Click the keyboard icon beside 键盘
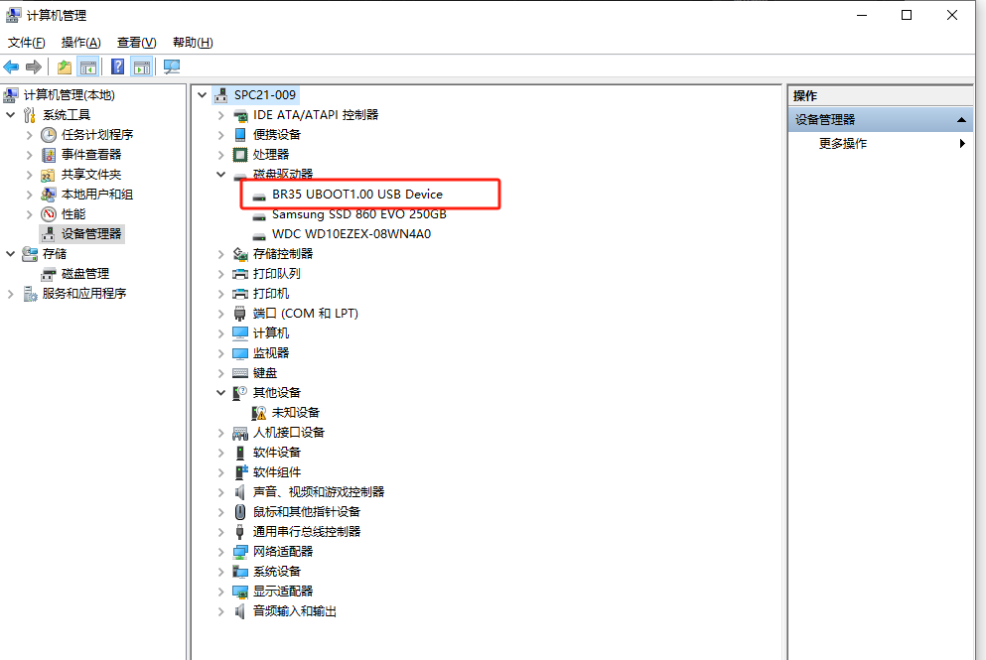986x660 pixels. [x=240, y=373]
